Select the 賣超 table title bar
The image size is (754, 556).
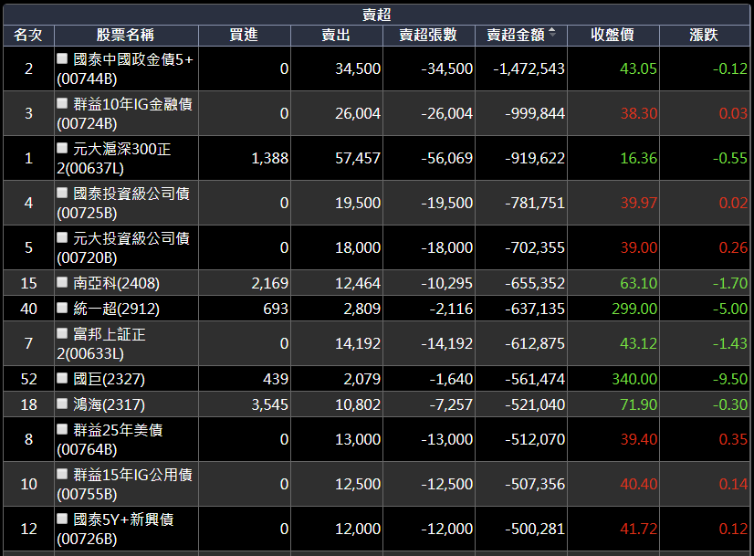coord(376,15)
